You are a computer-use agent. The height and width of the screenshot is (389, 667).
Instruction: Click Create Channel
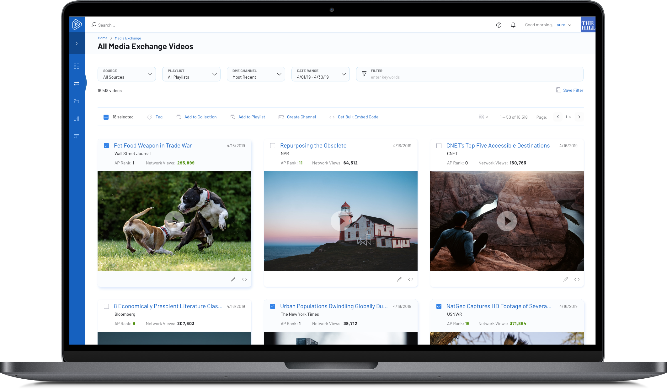point(297,117)
